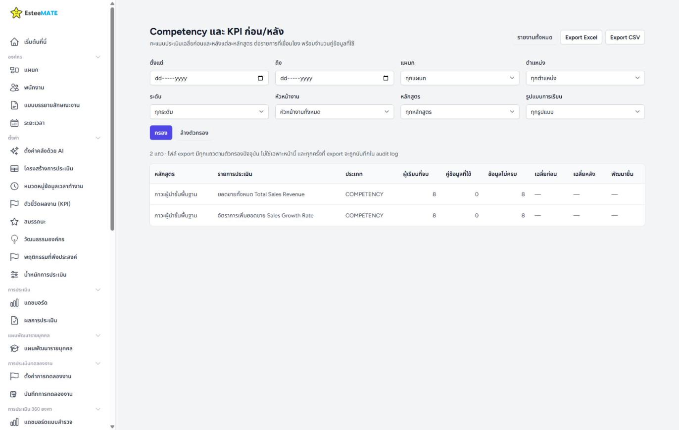Collapse the การประเมิน sidebar section

pyautogui.click(x=98, y=289)
